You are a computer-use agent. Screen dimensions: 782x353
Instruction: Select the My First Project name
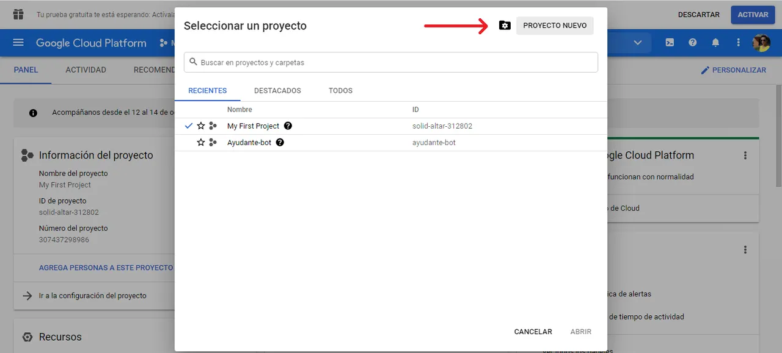click(x=253, y=126)
